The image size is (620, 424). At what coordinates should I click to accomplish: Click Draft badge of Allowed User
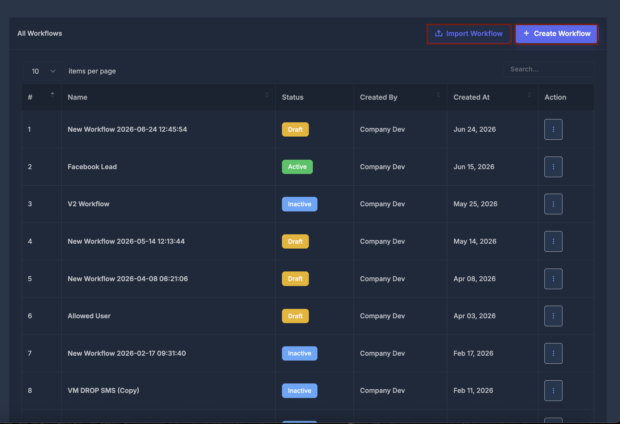[x=295, y=316]
